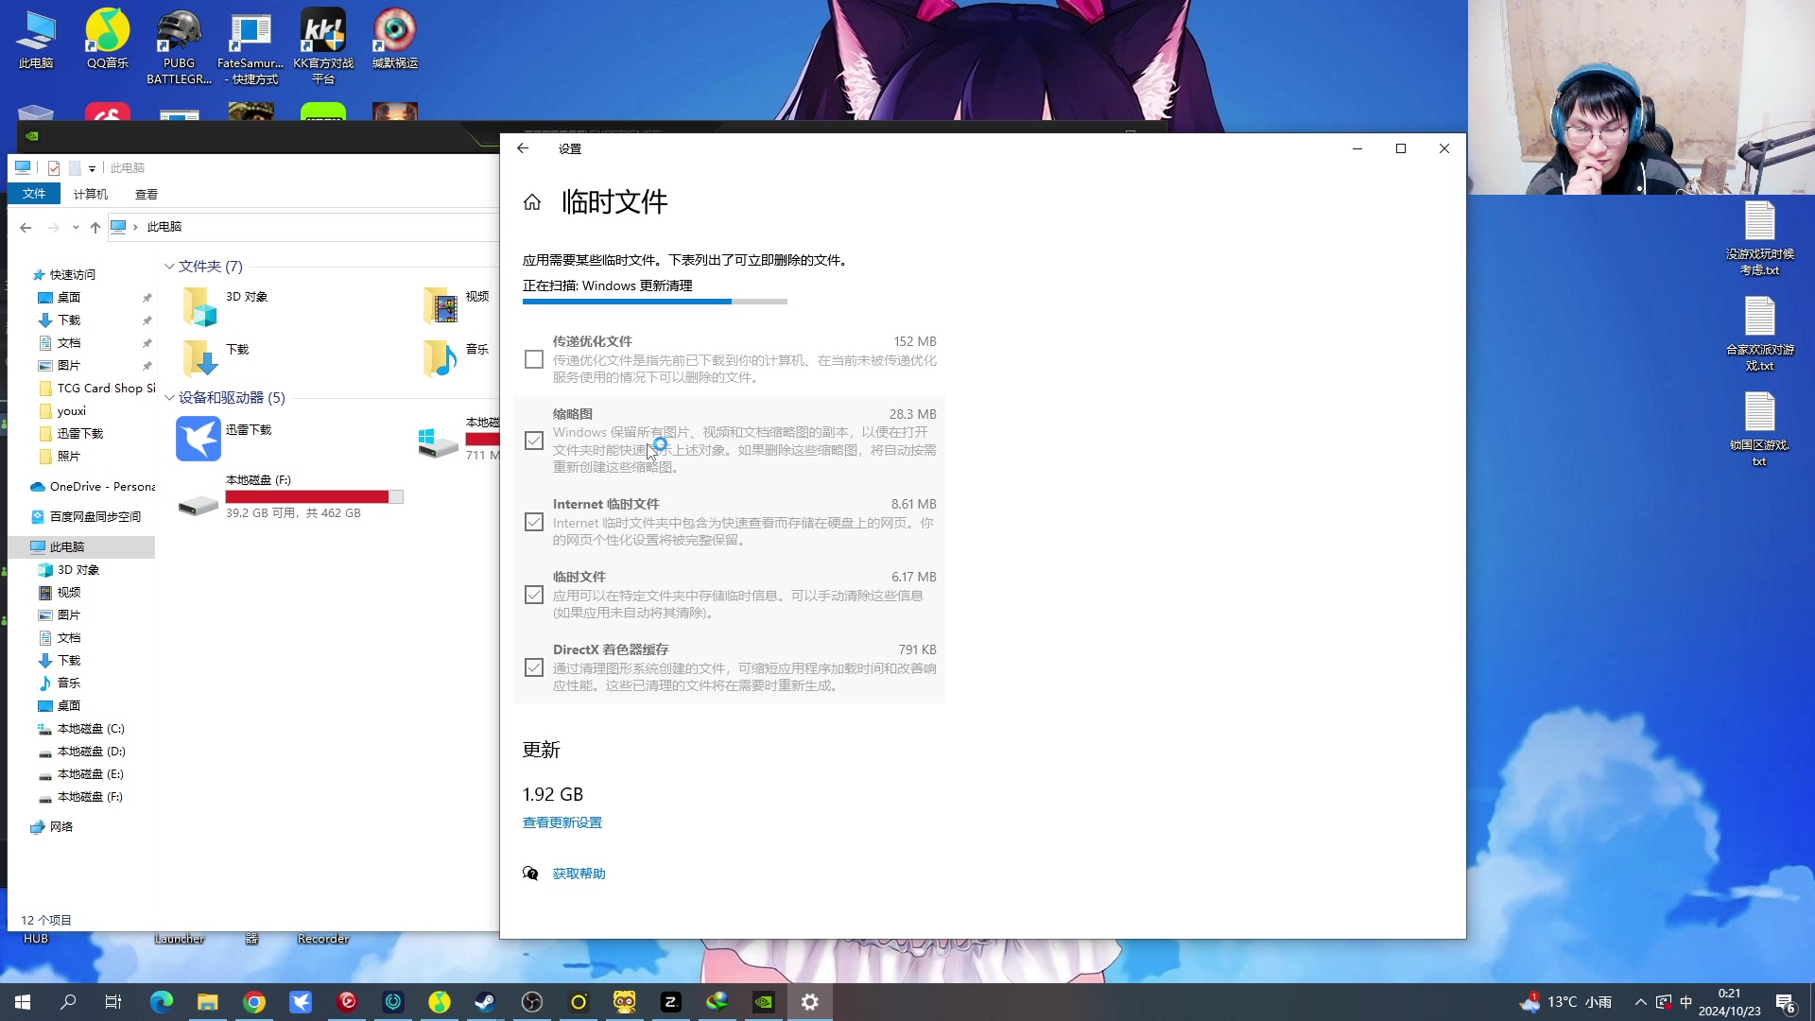Select the 3D 对象 folder in main pane
The width and height of the screenshot is (1815, 1021).
coord(227,306)
